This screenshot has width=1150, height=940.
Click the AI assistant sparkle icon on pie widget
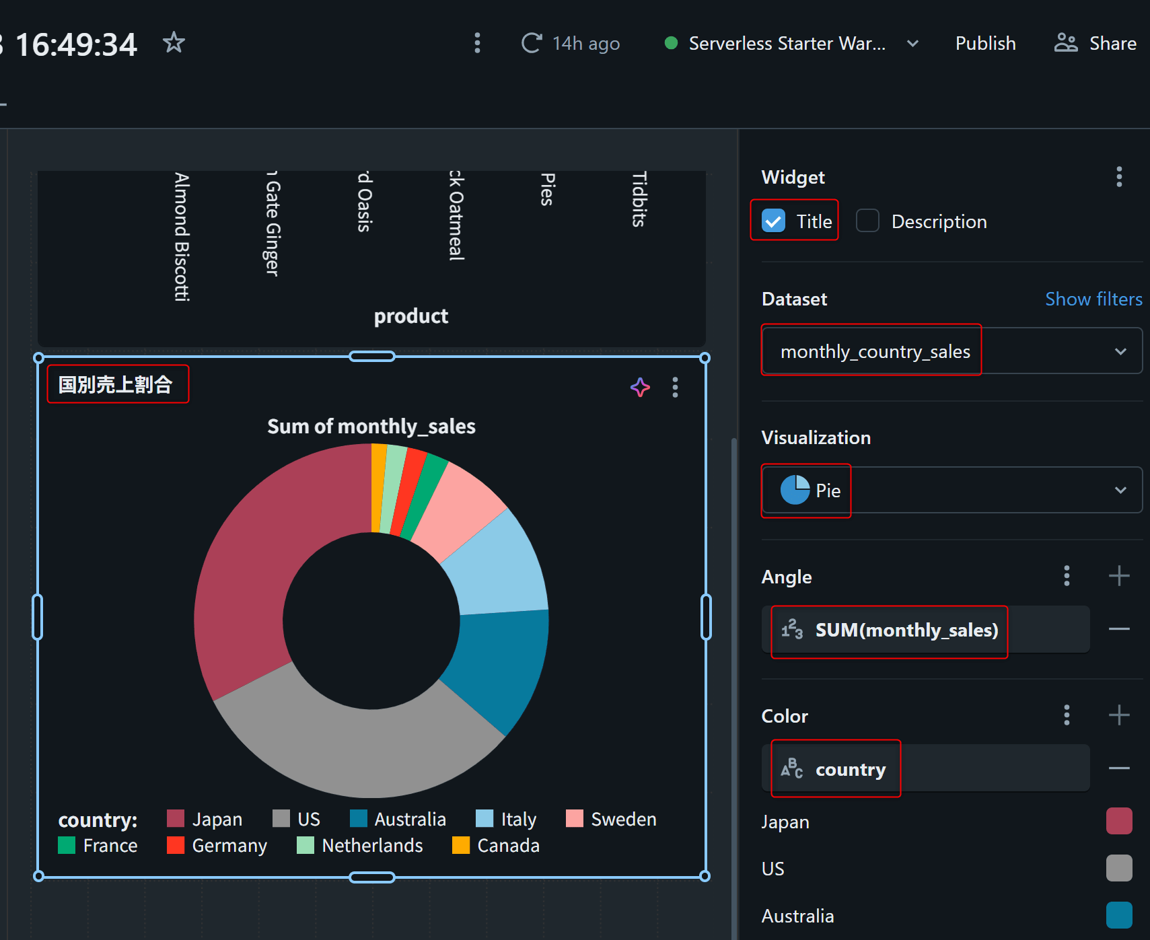pos(640,387)
